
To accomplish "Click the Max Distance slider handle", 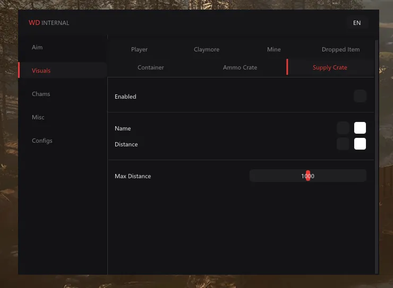I will click(308, 176).
